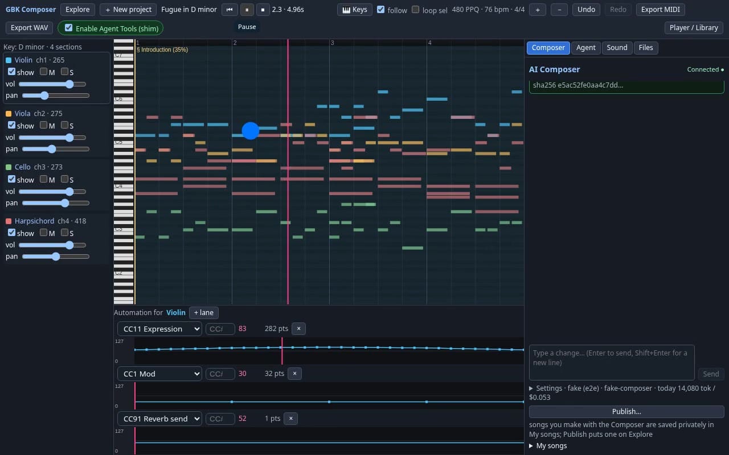Uncheck Enable Agent Tools (shim)
Screen dimensions: 729x455
coord(69,28)
